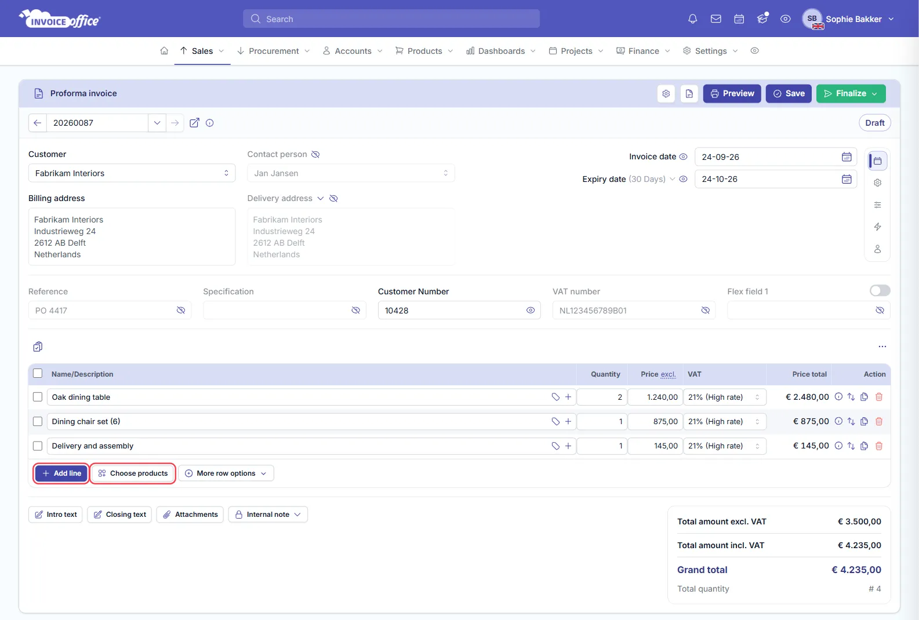Open invoice settings gear beside Preview
Screen dimensions: 919x620
tap(666, 93)
